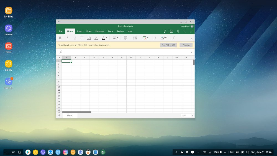The width and height of the screenshot is (277, 156).
Task: Click the Save disk icon
Action: point(171,31)
